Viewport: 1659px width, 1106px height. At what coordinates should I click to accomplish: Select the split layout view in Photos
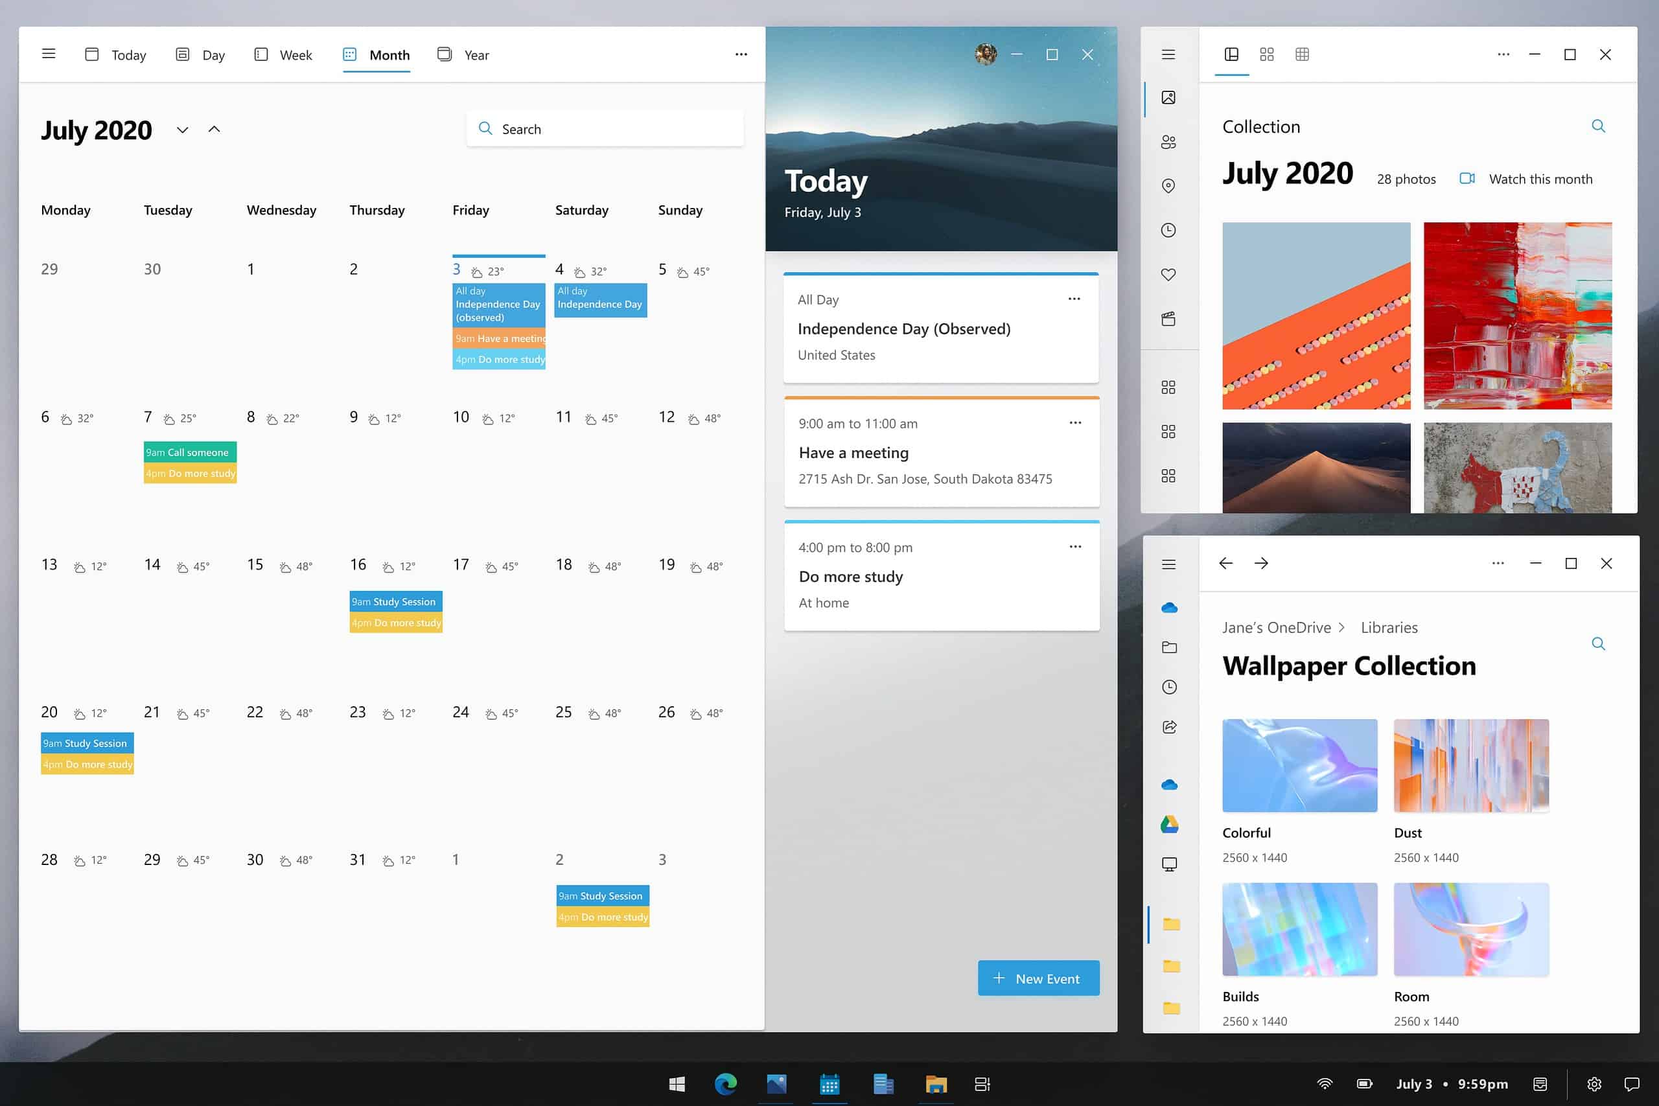tap(1231, 54)
